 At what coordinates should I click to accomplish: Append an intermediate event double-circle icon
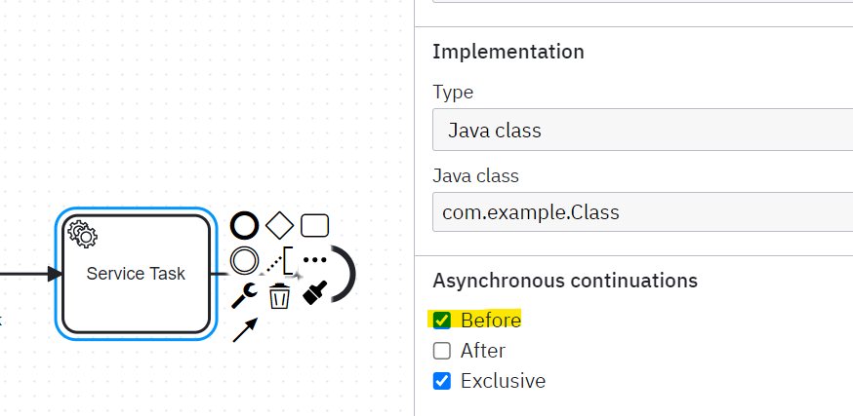(244, 260)
